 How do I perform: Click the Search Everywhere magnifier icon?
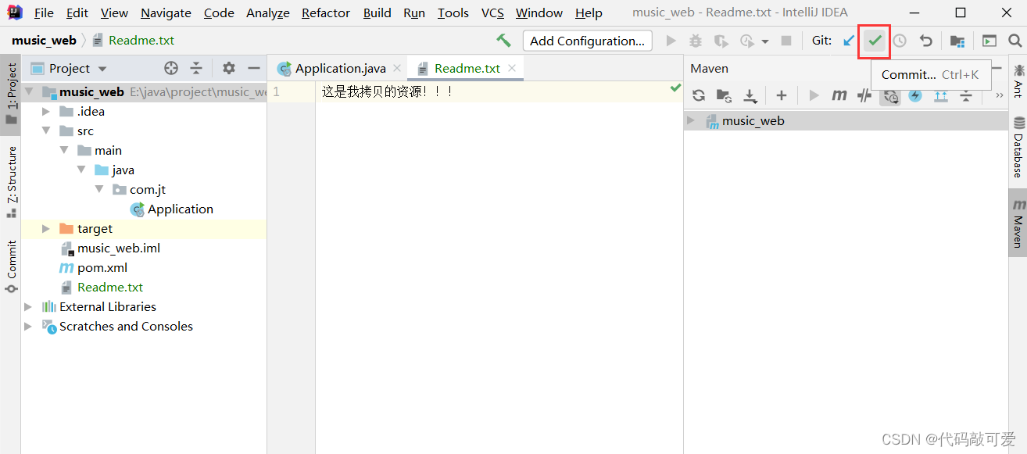coord(1014,41)
